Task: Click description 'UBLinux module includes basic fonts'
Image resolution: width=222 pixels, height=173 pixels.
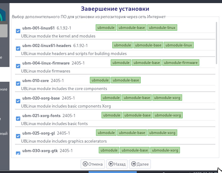Action: point(54,124)
